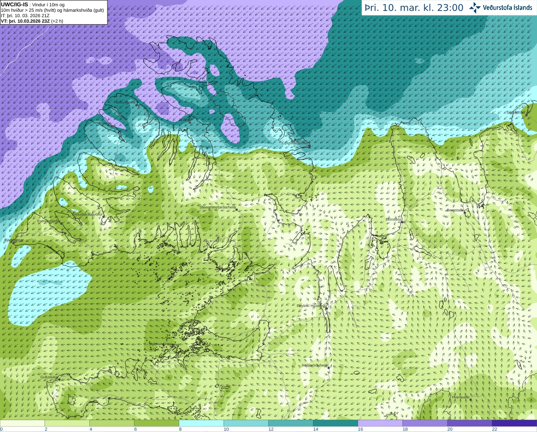Click the Veðurstofa Íslands logo icon
The height and width of the screenshot is (432, 537).
[x=475, y=8]
